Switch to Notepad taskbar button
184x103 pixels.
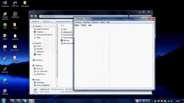pyautogui.click(x=32, y=101)
